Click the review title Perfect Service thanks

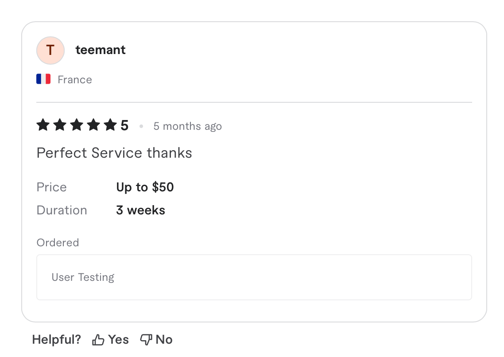tap(114, 153)
